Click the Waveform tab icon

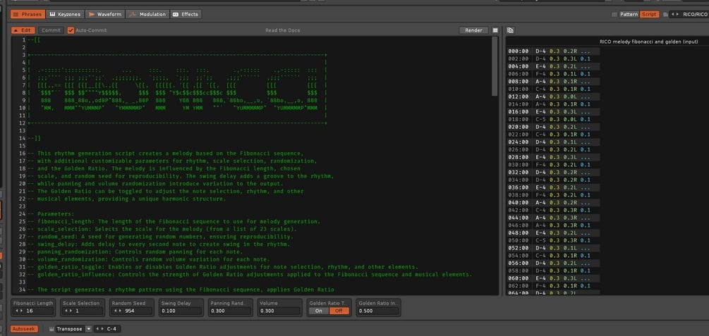(92, 15)
